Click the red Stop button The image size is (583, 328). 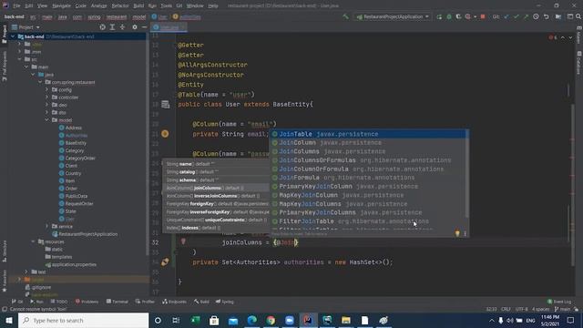(483, 16)
